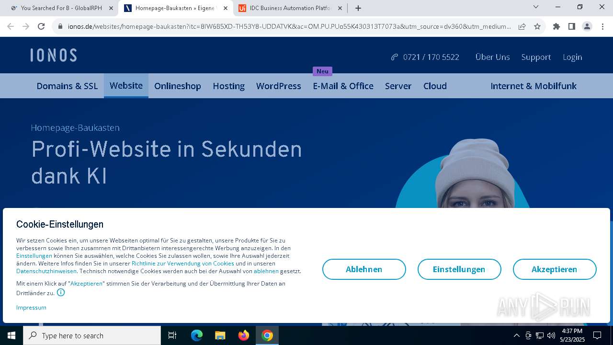Open the Datenschutzhinweisen link
This screenshot has width=613, height=345.
pyautogui.click(x=46, y=271)
